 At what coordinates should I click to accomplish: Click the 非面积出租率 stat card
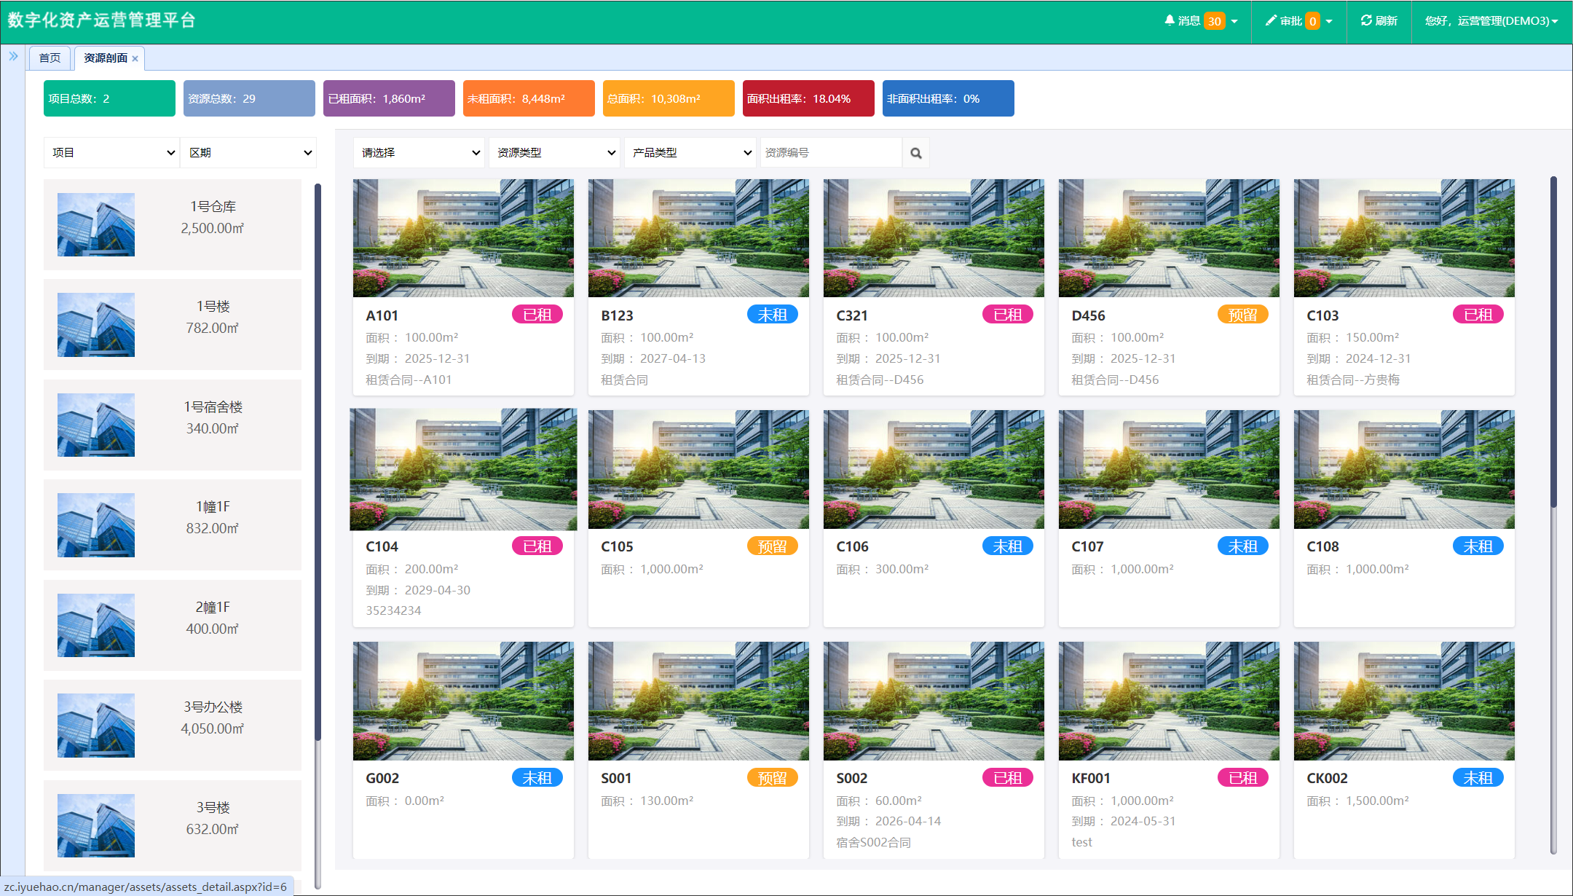948,98
